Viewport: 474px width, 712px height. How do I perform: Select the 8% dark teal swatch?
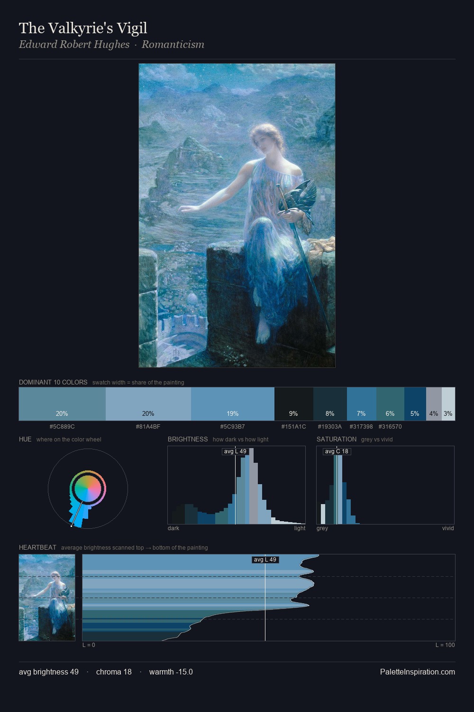coord(330,404)
